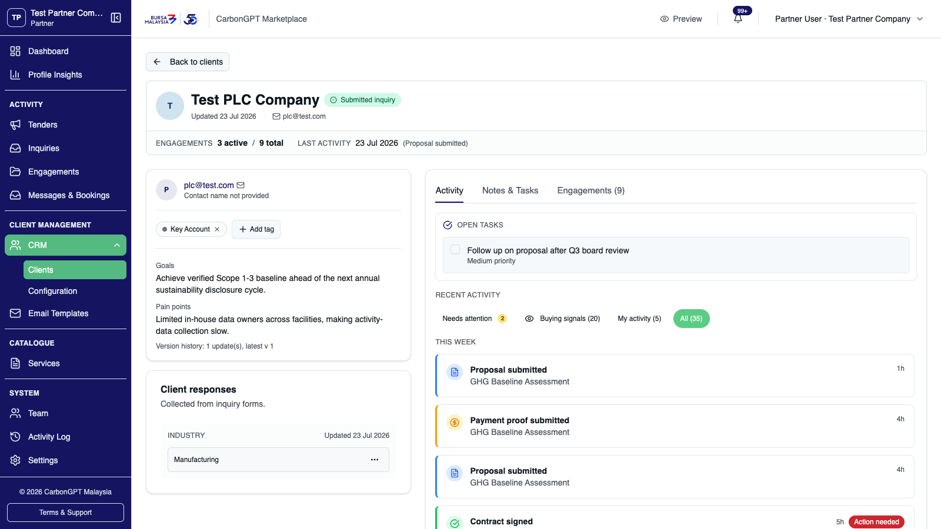Select the All (35) activity filter
This screenshot has height=529, width=941.
[691, 319]
